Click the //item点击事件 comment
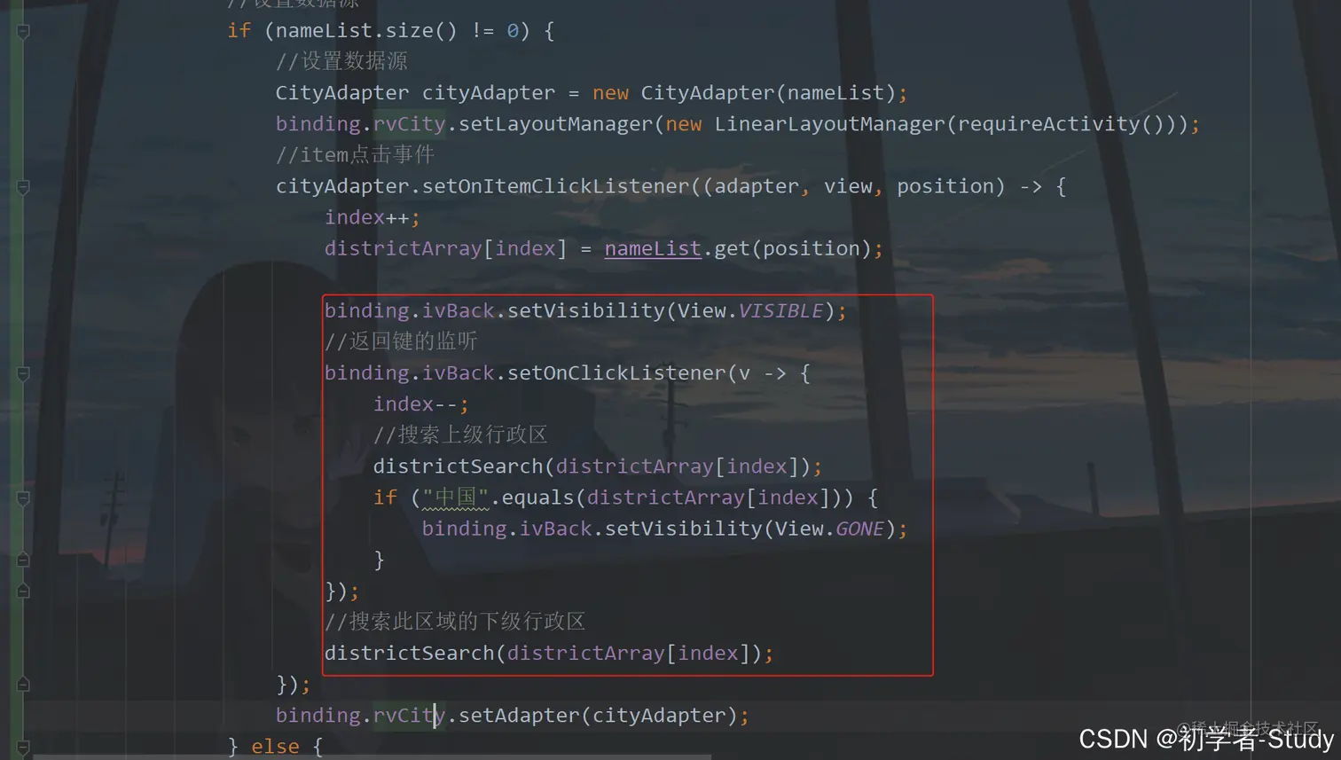The image size is (1341, 760). point(355,155)
